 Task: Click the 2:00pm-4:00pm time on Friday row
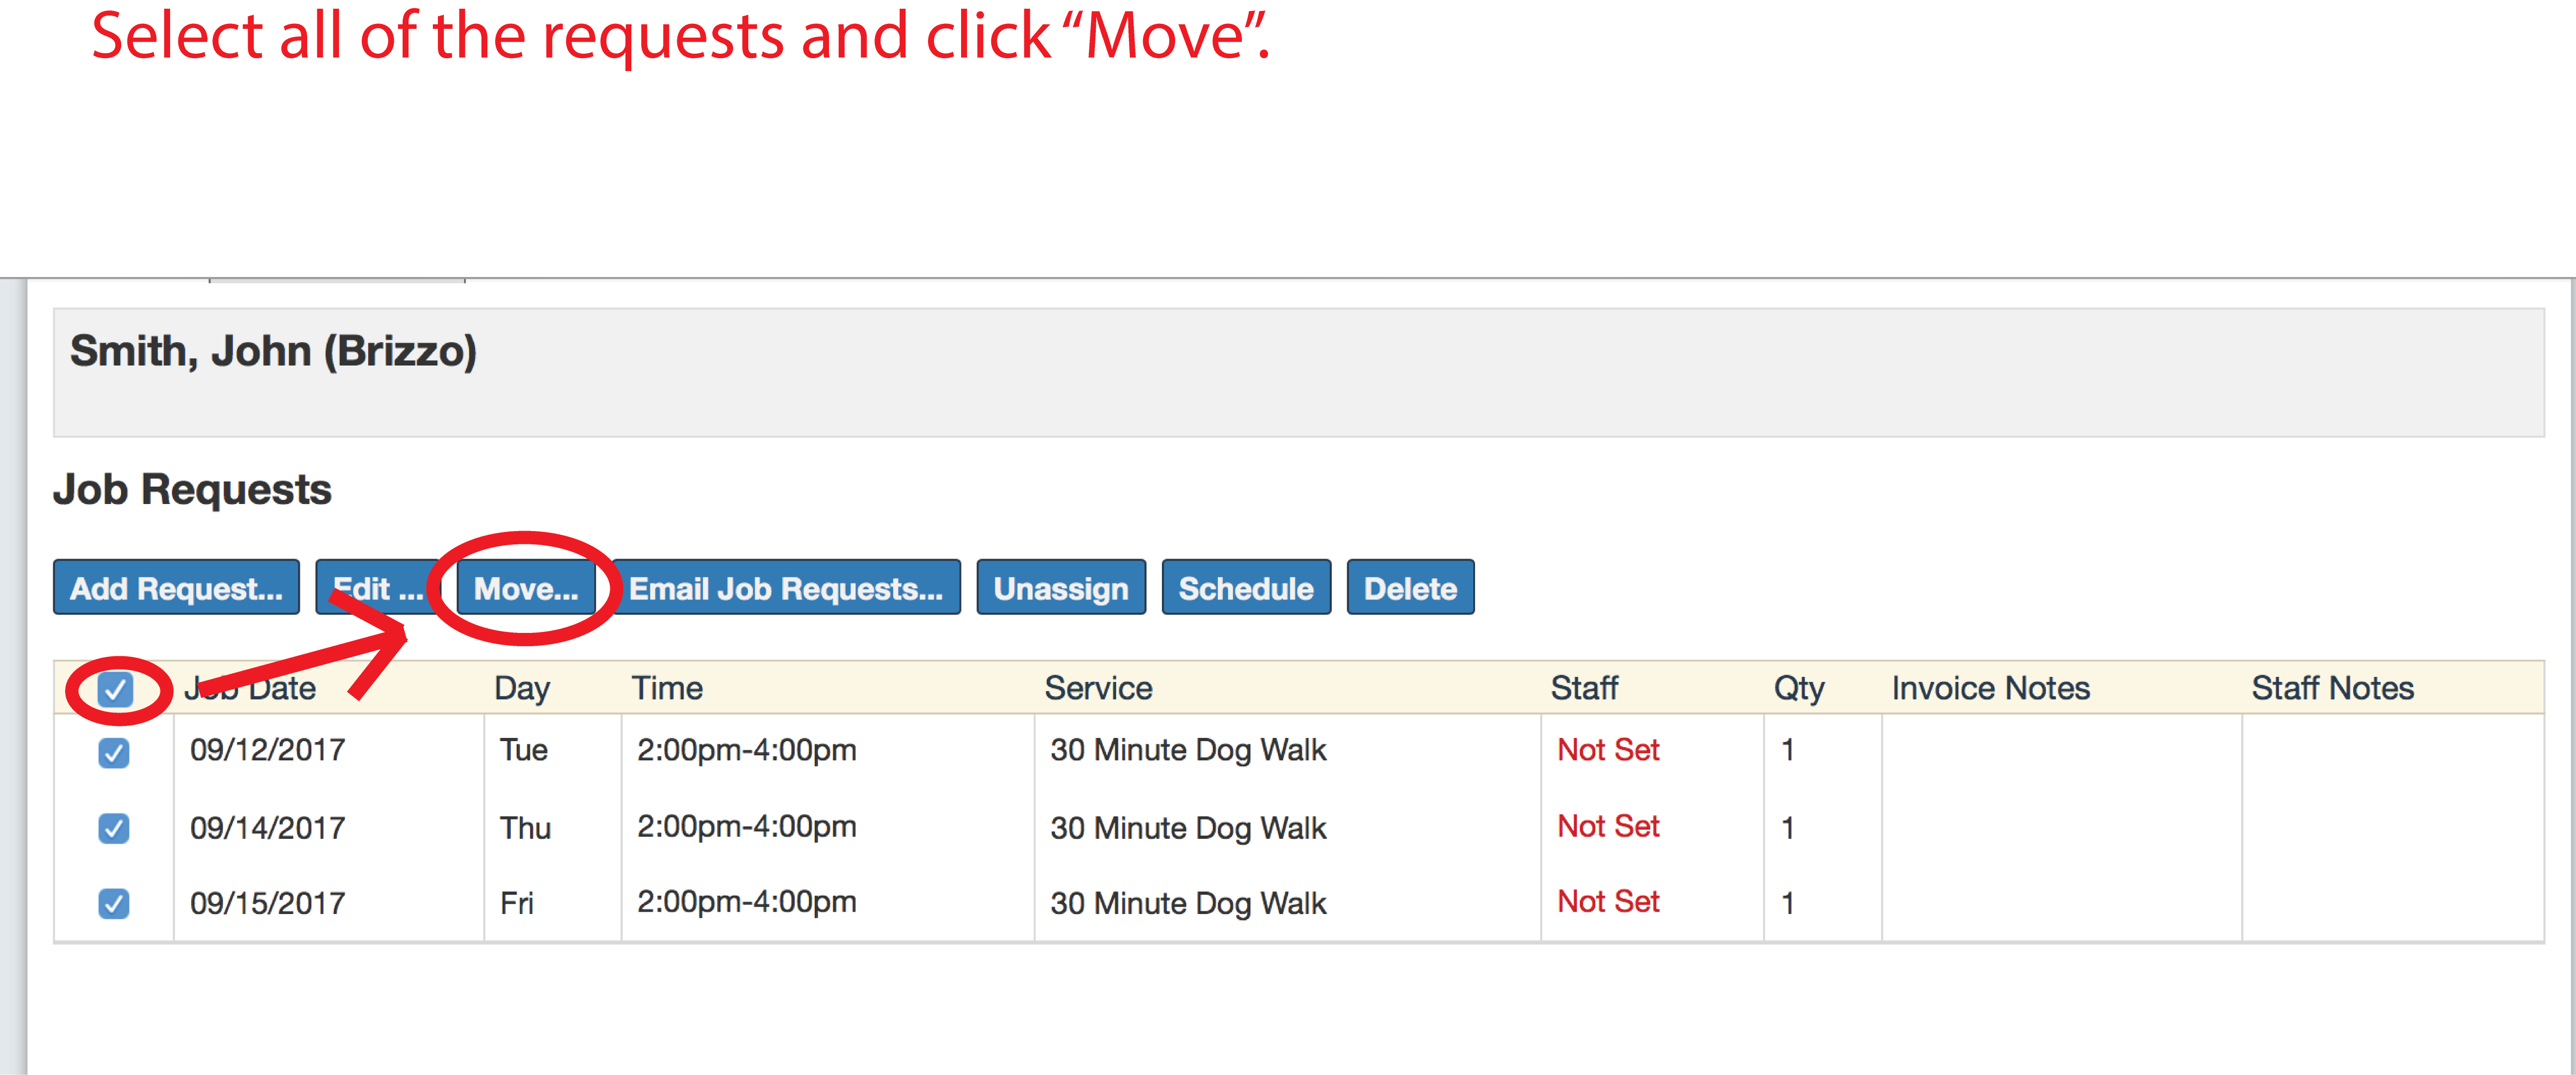747,901
